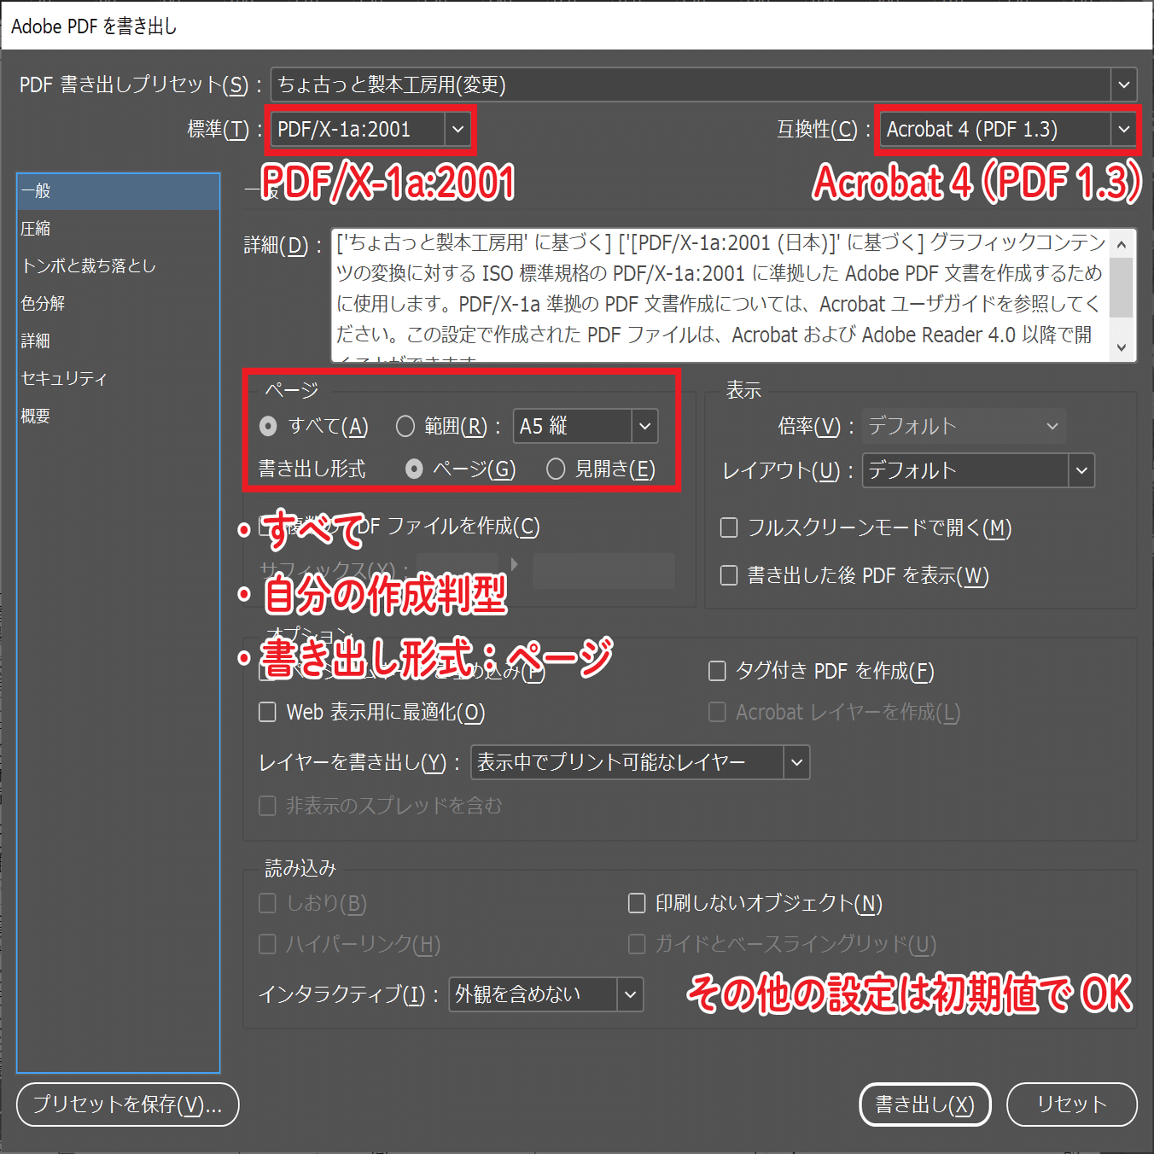Open the 倍率 デフォルト dropdown
The image size is (1154, 1154).
964,426
